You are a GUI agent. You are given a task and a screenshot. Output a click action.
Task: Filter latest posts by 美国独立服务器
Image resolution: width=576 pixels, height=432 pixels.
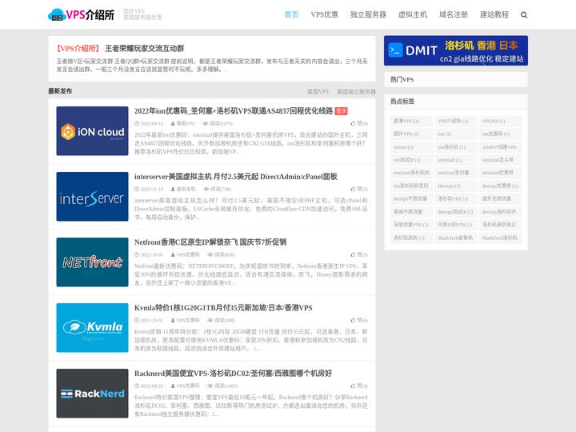click(356, 91)
